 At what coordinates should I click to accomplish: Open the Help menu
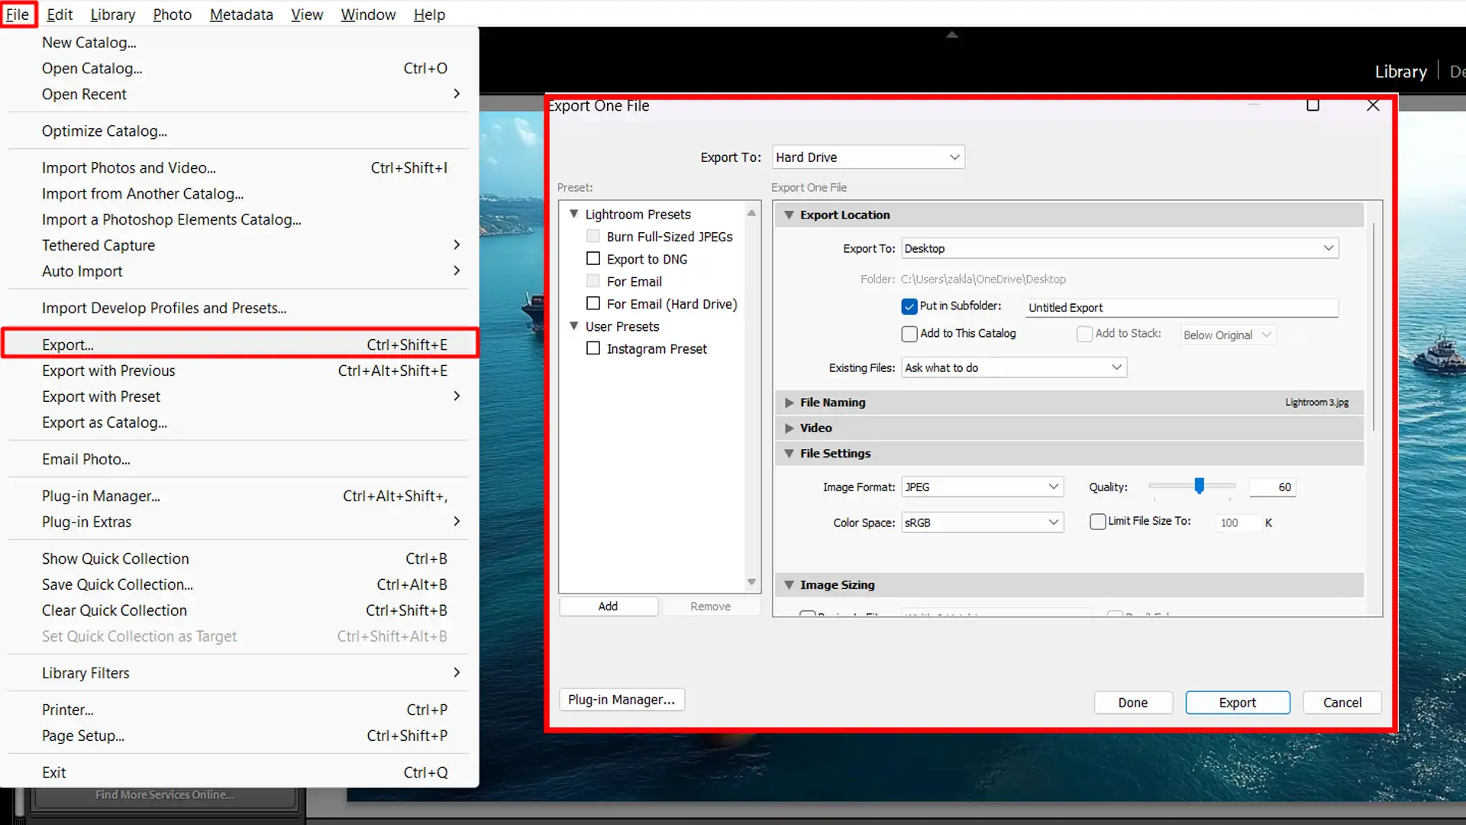(429, 15)
